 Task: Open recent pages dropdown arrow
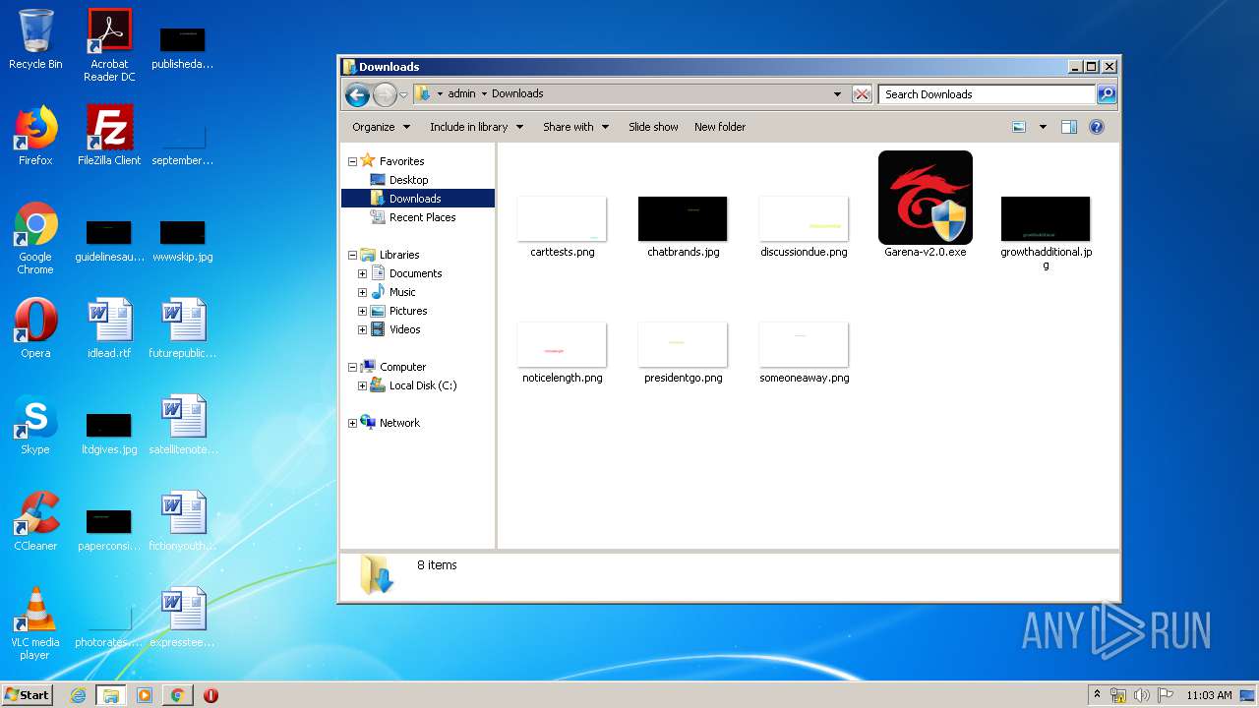click(x=403, y=95)
